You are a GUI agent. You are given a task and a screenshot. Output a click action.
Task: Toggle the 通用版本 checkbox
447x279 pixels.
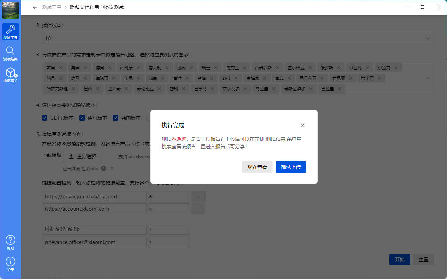click(82, 118)
